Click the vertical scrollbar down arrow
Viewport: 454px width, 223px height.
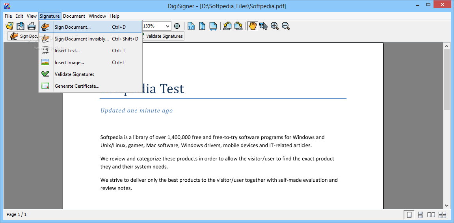tap(447, 205)
